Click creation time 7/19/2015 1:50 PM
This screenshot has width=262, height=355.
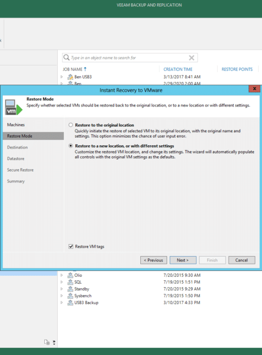coord(182,295)
